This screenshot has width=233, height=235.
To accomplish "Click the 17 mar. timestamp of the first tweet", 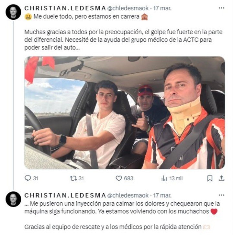I will [x=162, y=8].
